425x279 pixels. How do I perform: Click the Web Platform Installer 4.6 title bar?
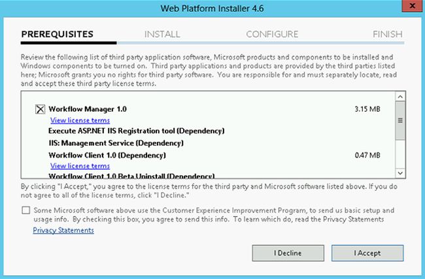[x=212, y=9]
